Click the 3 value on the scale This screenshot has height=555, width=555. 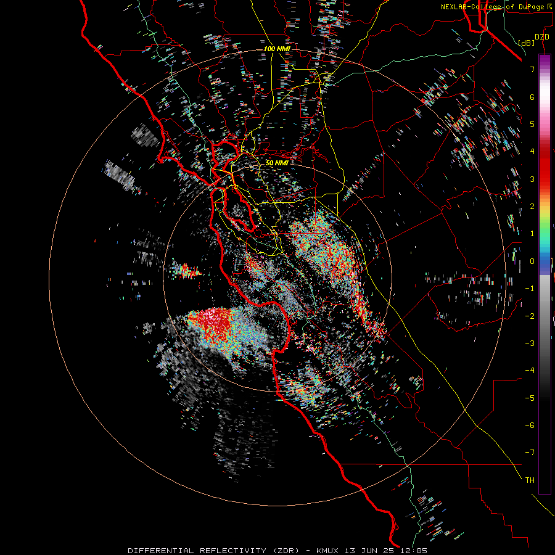click(532, 179)
